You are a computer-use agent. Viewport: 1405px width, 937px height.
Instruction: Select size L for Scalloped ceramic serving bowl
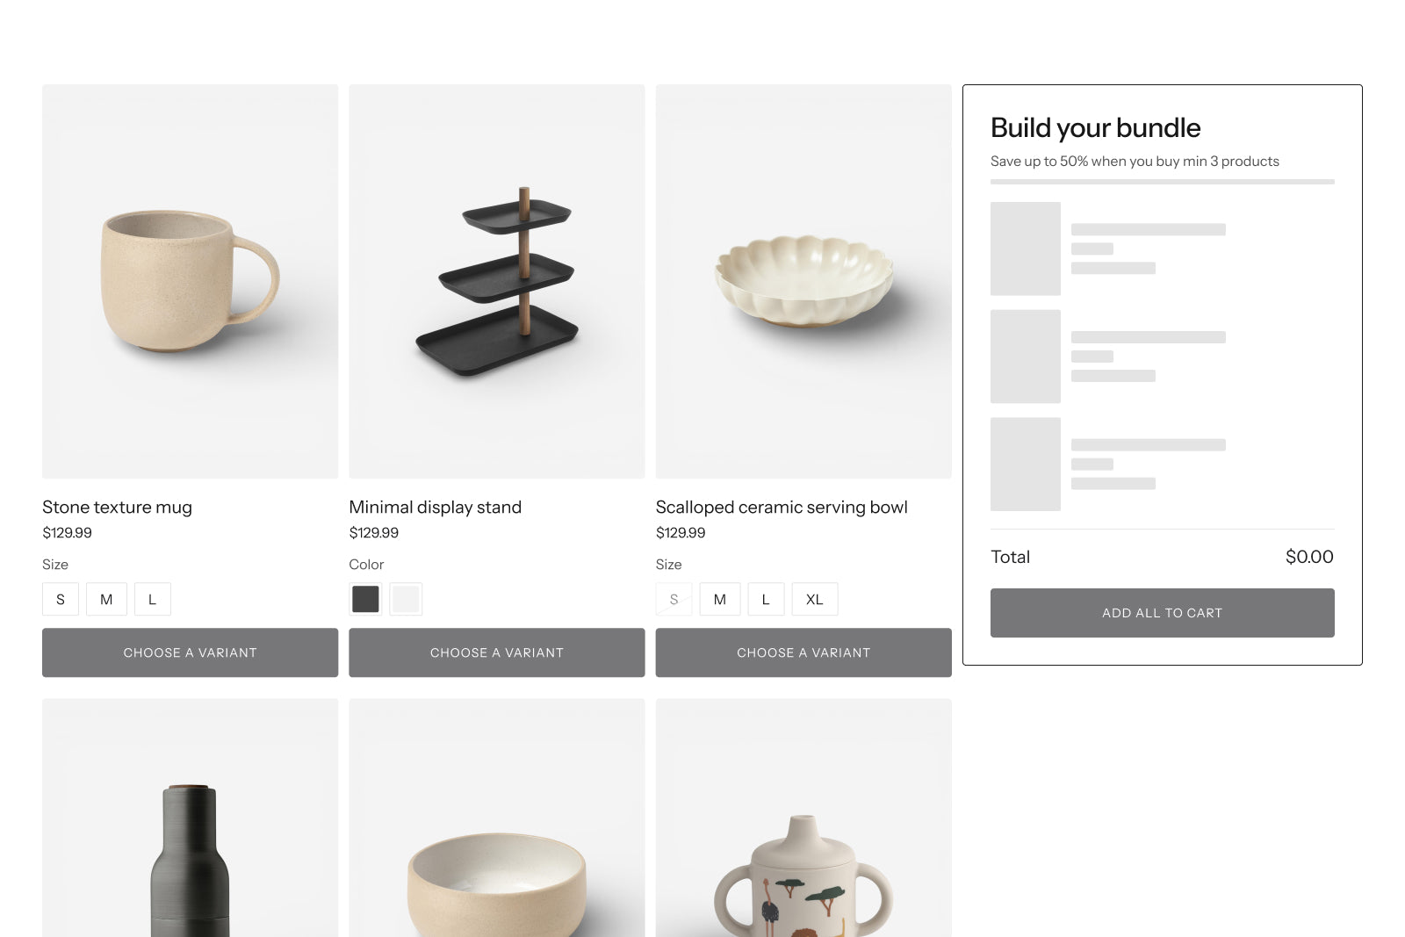tap(766, 599)
